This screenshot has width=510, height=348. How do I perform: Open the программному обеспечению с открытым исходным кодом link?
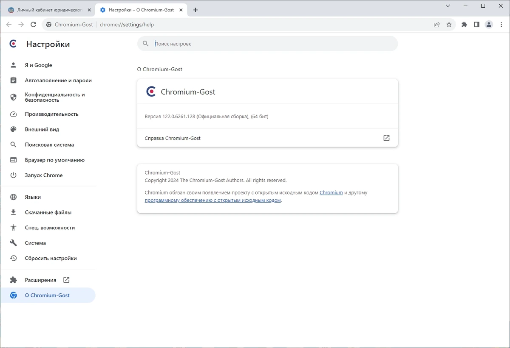(x=213, y=200)
